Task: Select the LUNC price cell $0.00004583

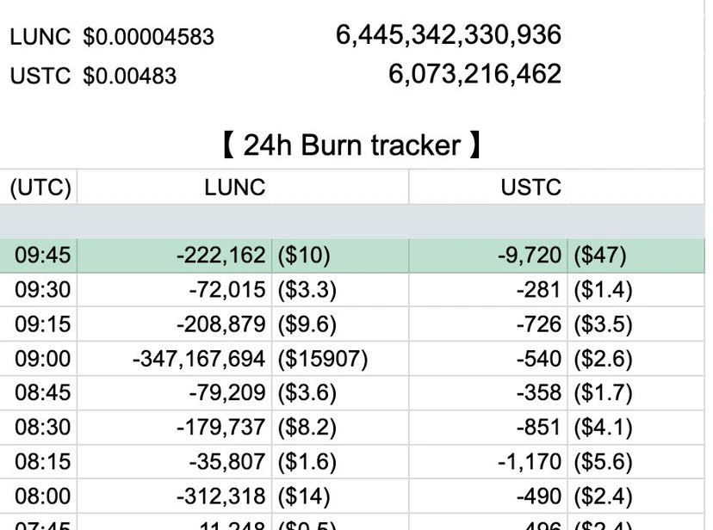Action: click(x=148, y=37)
